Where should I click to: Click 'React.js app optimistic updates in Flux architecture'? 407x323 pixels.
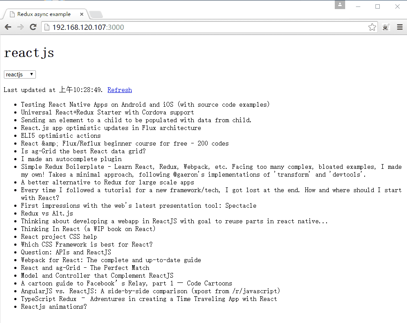pyautogui.click(x=111, y=128)
